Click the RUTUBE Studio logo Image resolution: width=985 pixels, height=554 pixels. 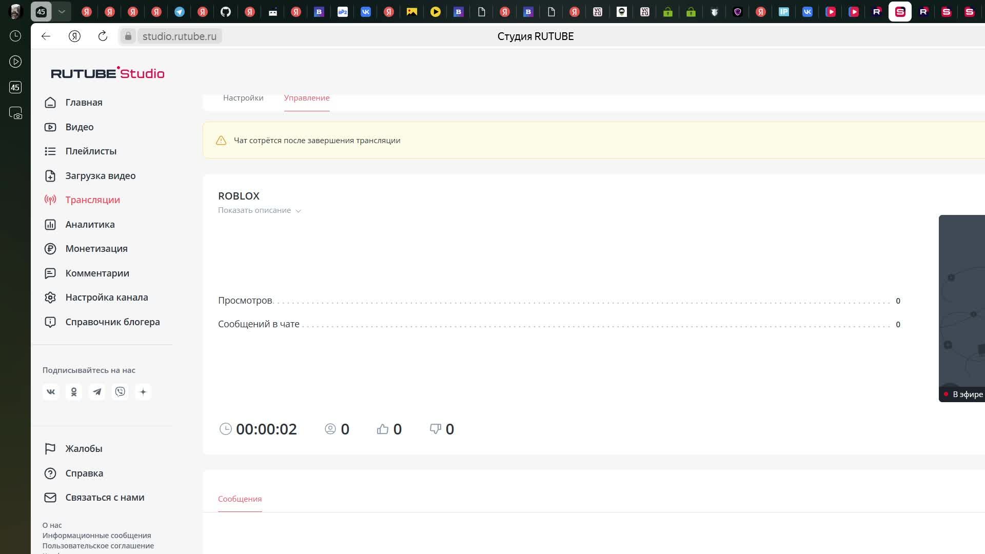[108, 73]
